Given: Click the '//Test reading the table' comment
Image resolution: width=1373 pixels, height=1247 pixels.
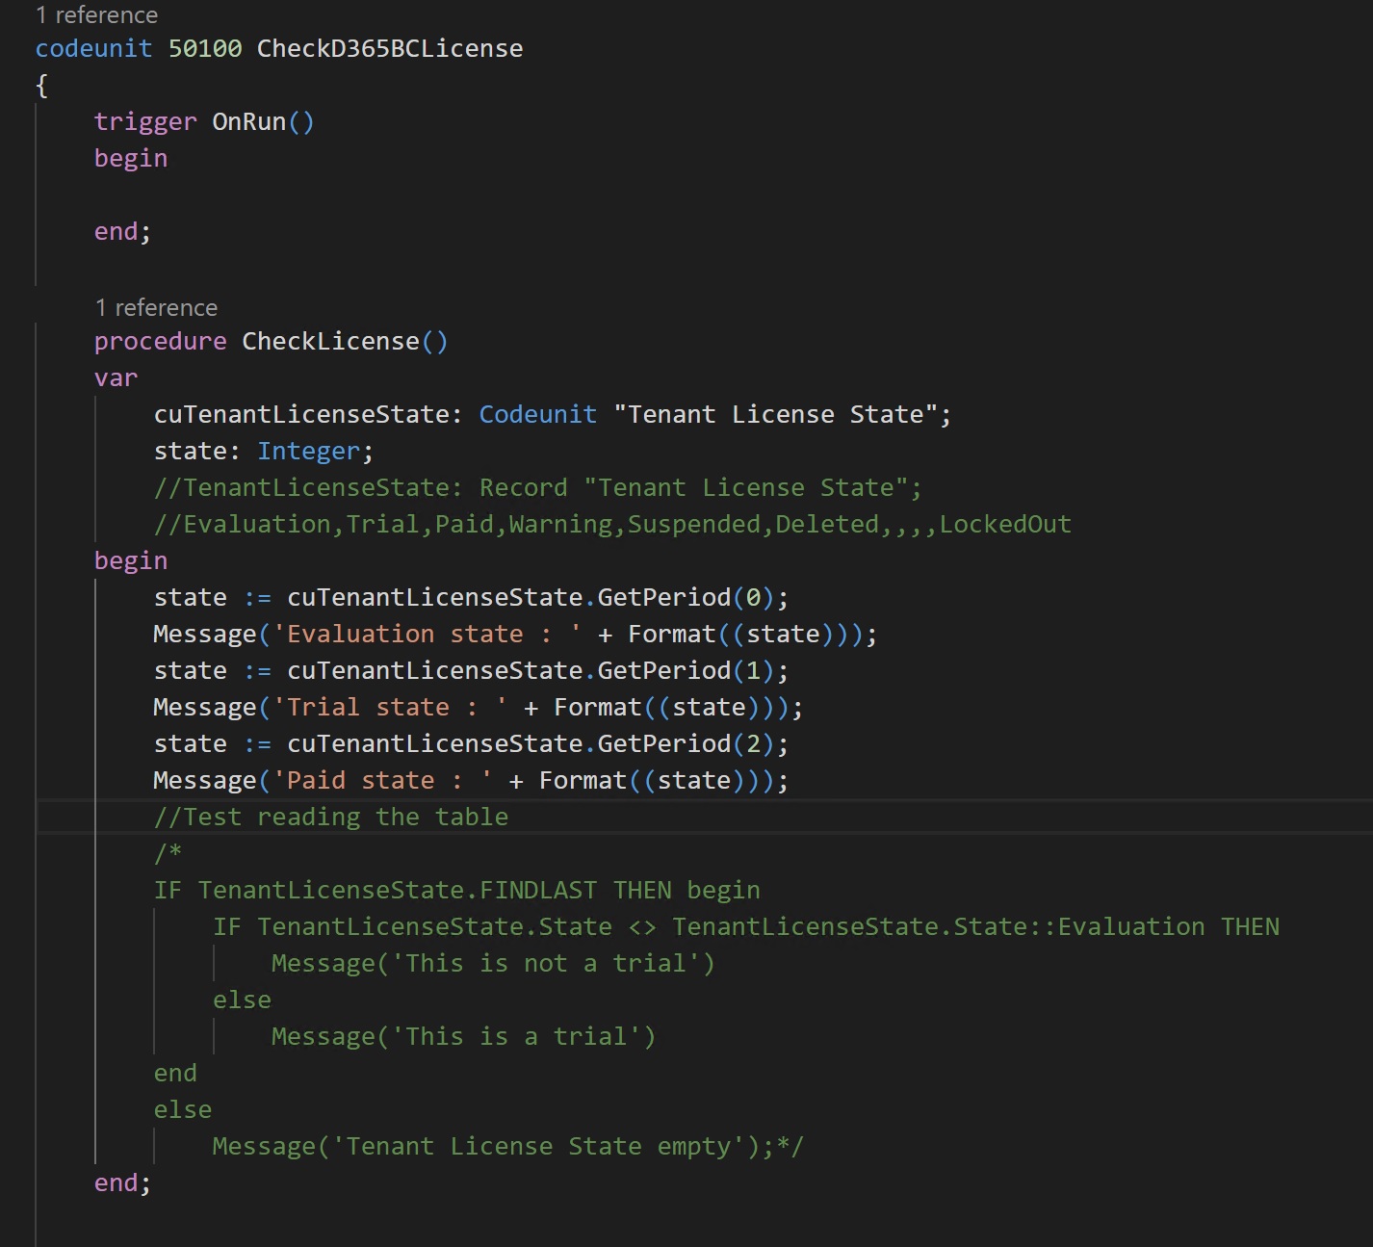Looking at the screenshot, I should [x=331, y=816].
